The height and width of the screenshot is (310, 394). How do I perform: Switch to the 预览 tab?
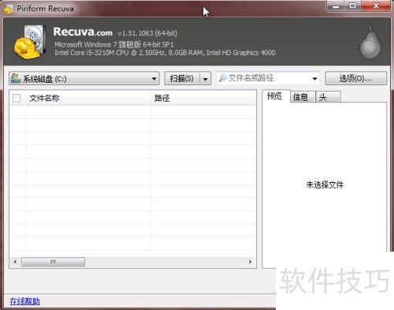click(x=275, y=96)
